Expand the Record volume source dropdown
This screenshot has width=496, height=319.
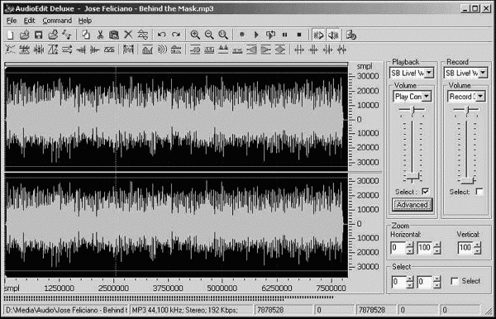coord(480,97)
